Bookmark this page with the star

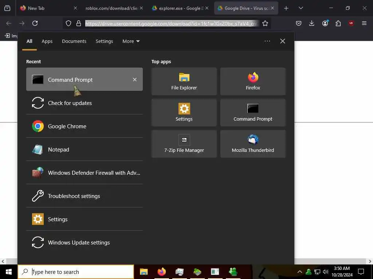265,23
